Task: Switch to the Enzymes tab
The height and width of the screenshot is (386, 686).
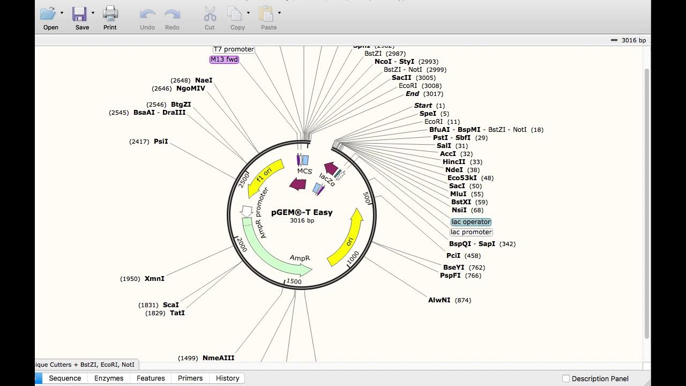Action: (x=109, y=378)
